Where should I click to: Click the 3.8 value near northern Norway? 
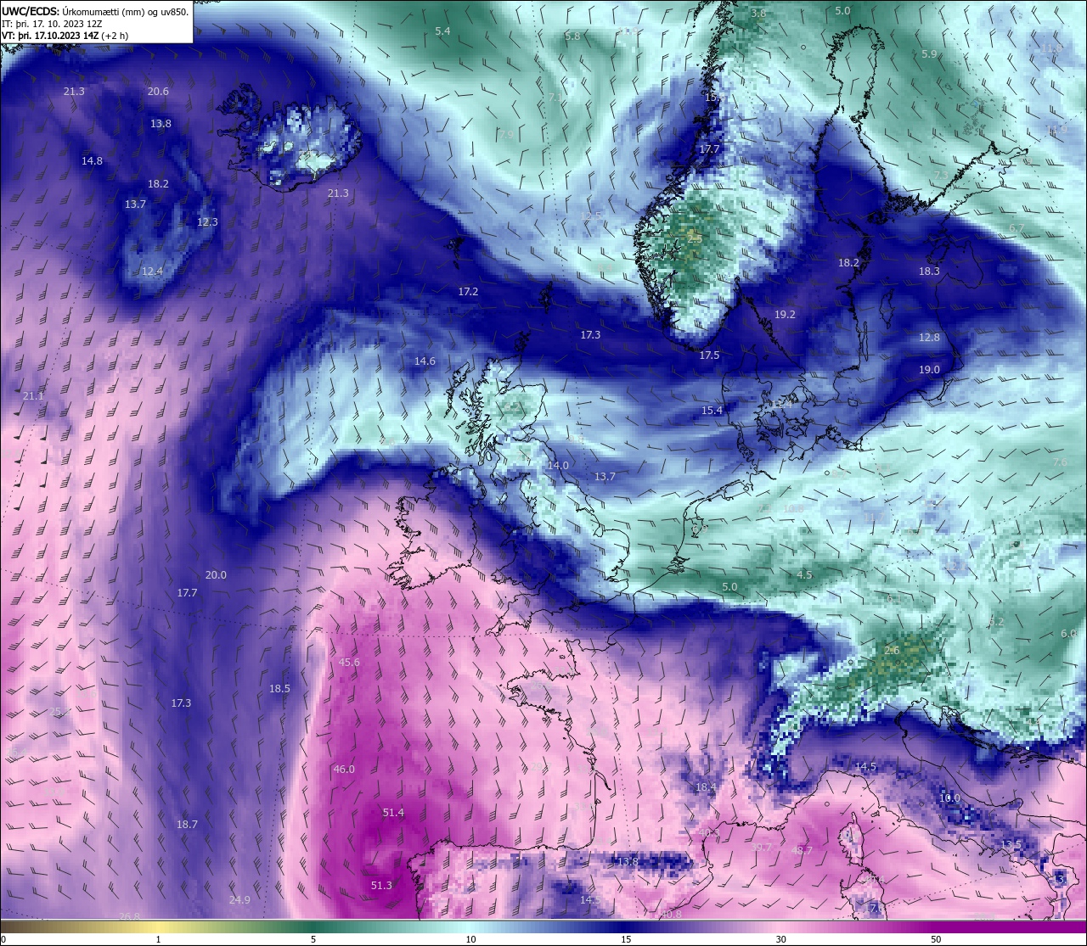(x=758, y=14)
